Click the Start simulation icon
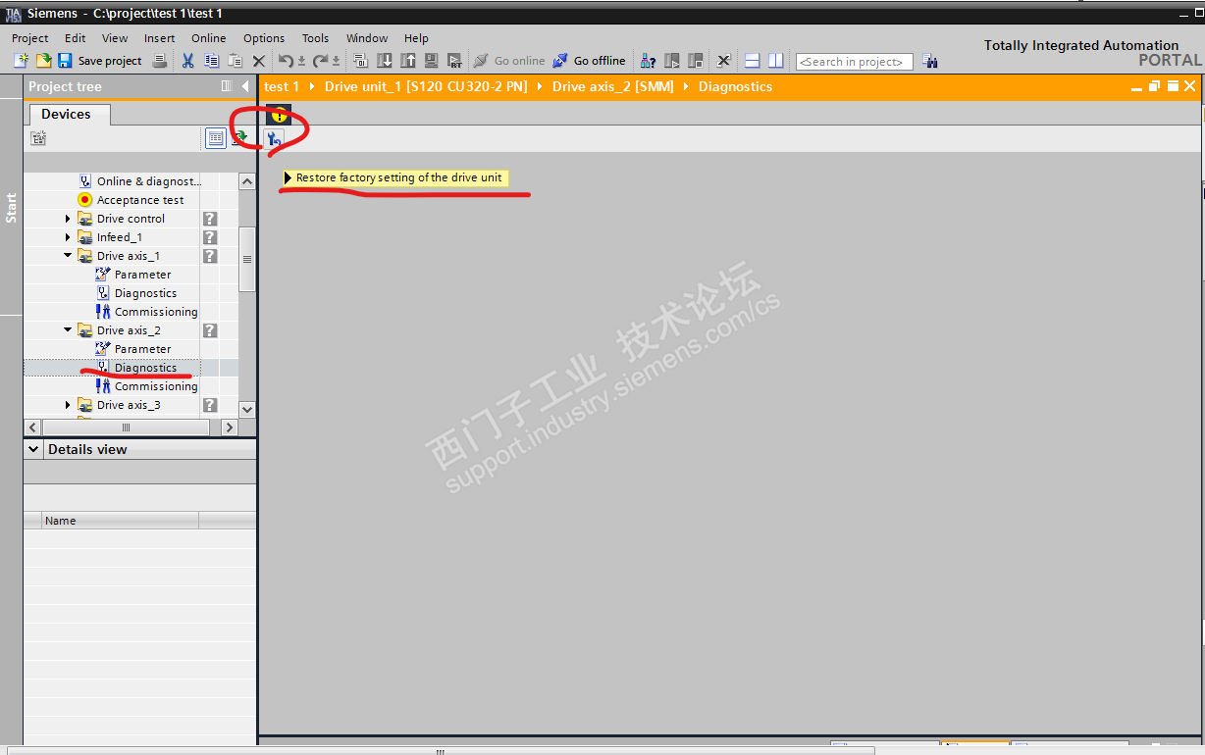1205x755 pixels. click(x=432, y=61)
